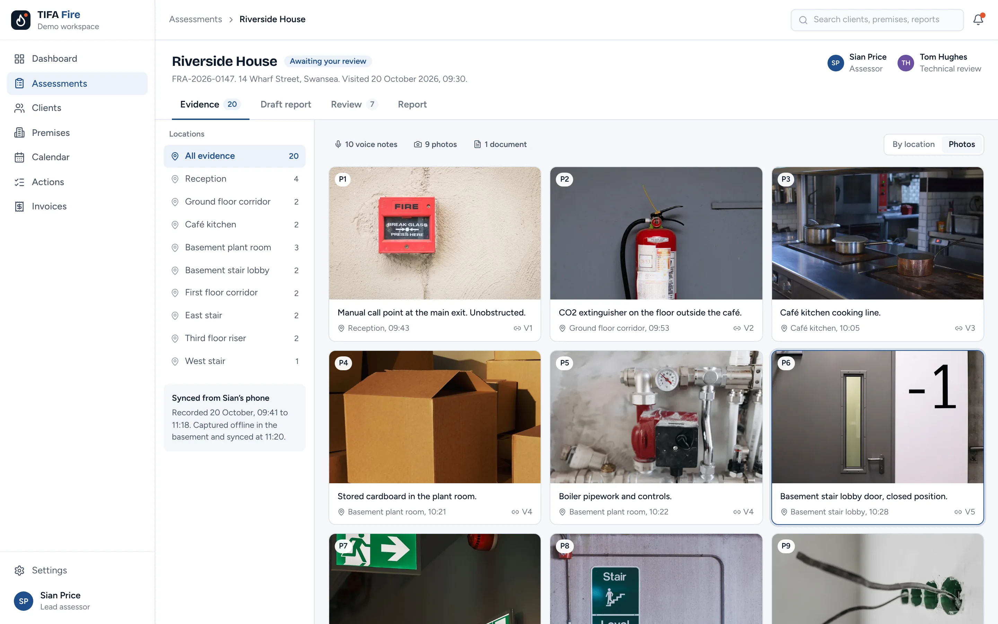Screen dimensions: 998x624
Task: Switch view to Photos
Action: pos(962,144)
